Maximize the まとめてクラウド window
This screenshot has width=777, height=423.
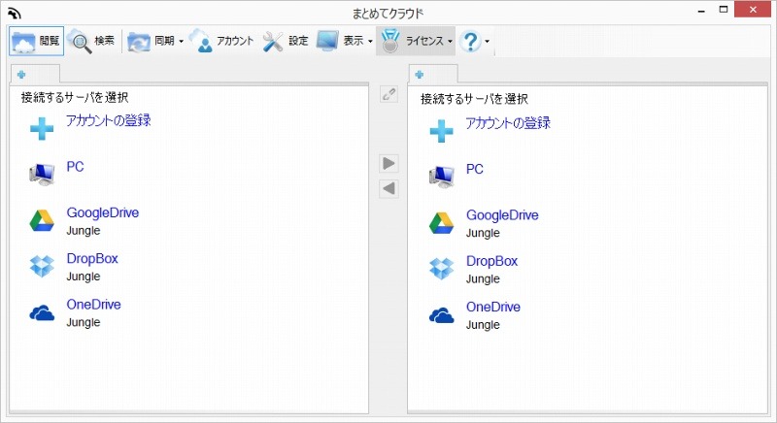[x=724, y=10]
